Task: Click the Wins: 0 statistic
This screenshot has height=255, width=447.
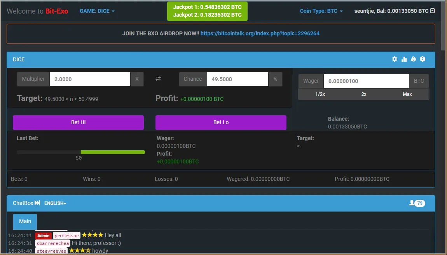Action: [91, 179]
